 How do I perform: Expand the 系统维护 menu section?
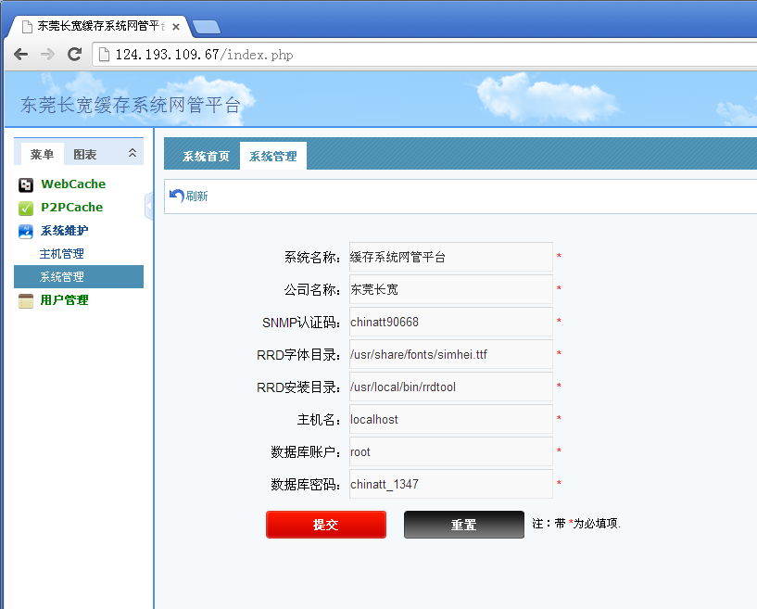click(x=64, y=231)
